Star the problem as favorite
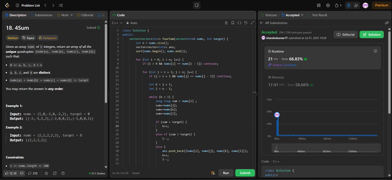The height and width of the screenshot is (180, 392). pos(46,173)
